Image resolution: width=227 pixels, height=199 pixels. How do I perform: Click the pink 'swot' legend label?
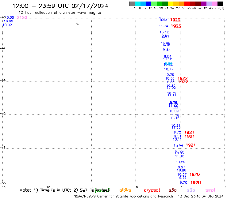coord(210,190)
